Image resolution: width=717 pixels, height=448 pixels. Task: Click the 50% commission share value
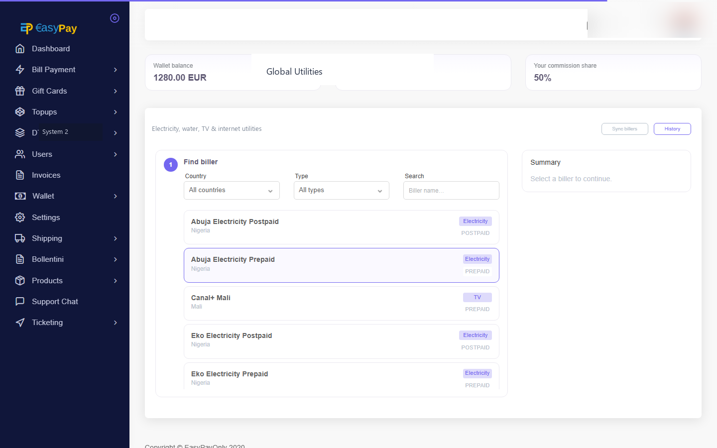(543, 78)
